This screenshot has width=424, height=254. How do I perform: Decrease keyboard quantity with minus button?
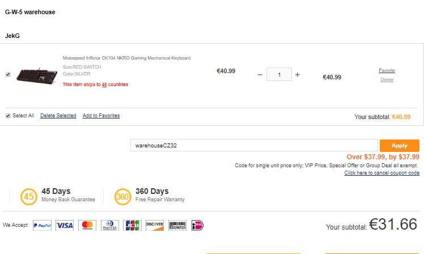pos(260,75)
